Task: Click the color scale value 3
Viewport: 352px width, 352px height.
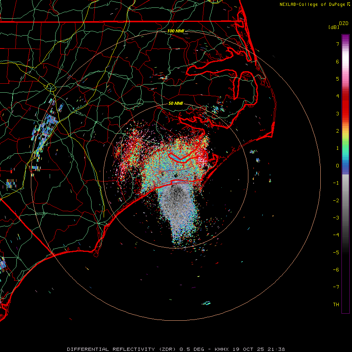Action: click(338, 113)
